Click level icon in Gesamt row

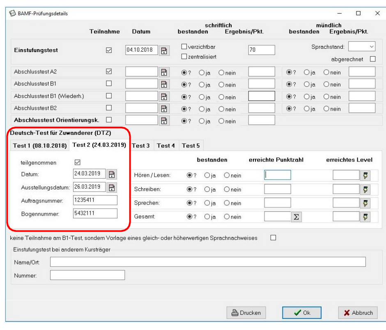[365, 217]
